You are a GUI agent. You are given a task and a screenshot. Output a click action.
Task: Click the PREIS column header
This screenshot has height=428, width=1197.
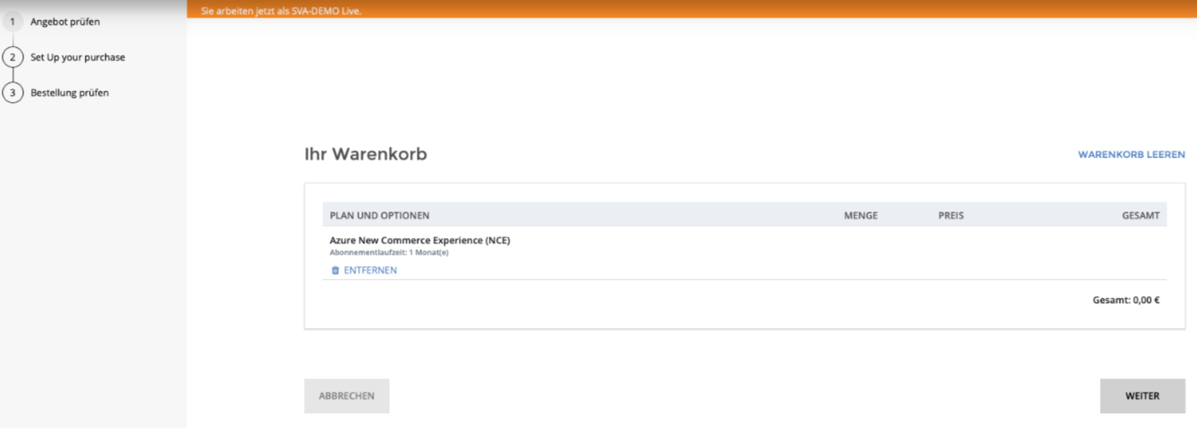point(950,215)
